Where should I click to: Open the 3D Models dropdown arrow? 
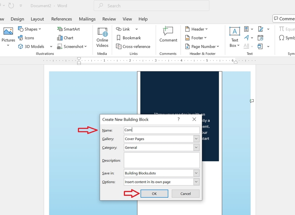click(x=51, y=46)
